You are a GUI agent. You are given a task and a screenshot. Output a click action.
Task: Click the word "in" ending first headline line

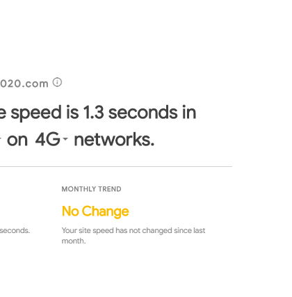coord(189,112)
